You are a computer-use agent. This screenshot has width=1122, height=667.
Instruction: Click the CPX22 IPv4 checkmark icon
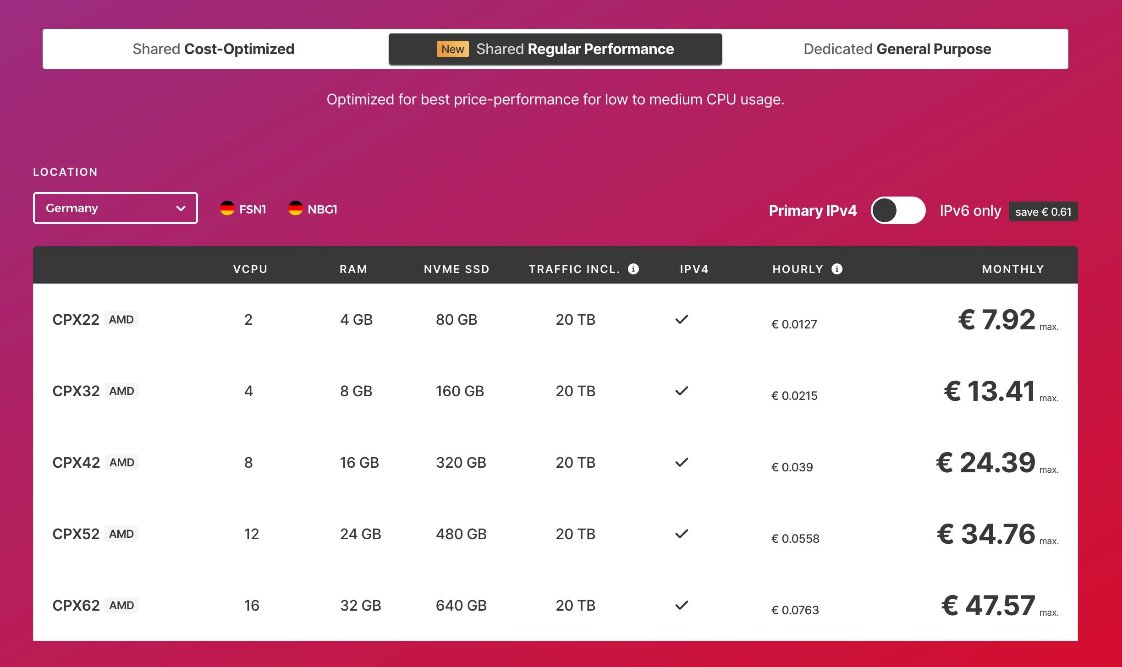[x=682, y=319]
